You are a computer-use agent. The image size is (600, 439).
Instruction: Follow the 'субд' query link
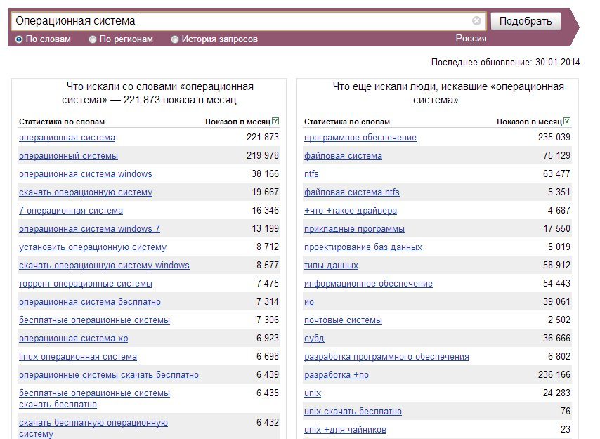tap(314, 339)
